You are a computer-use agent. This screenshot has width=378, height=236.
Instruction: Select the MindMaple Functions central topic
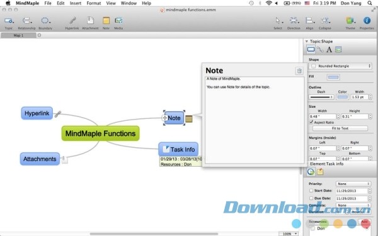click(101, 133)
